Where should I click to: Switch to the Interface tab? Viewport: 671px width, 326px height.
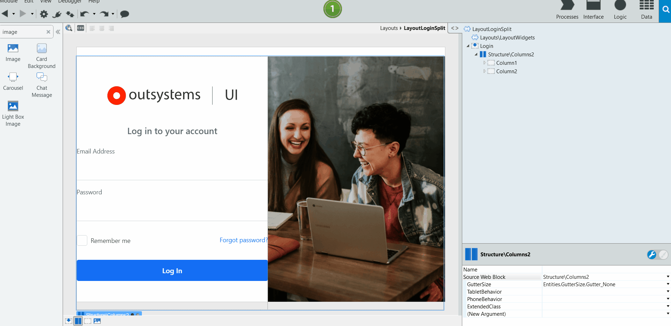(x=593, y=10)
